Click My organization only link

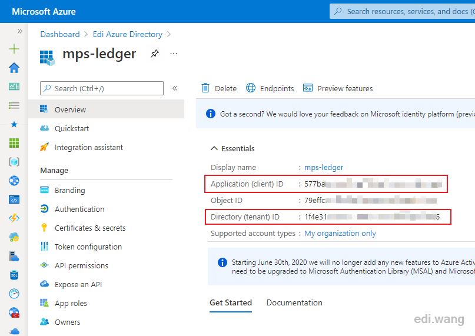pyautogui.click(x=340, y=233)
